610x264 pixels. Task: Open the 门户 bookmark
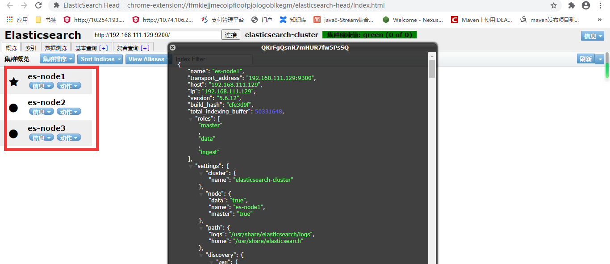click(x=262, y=20)
